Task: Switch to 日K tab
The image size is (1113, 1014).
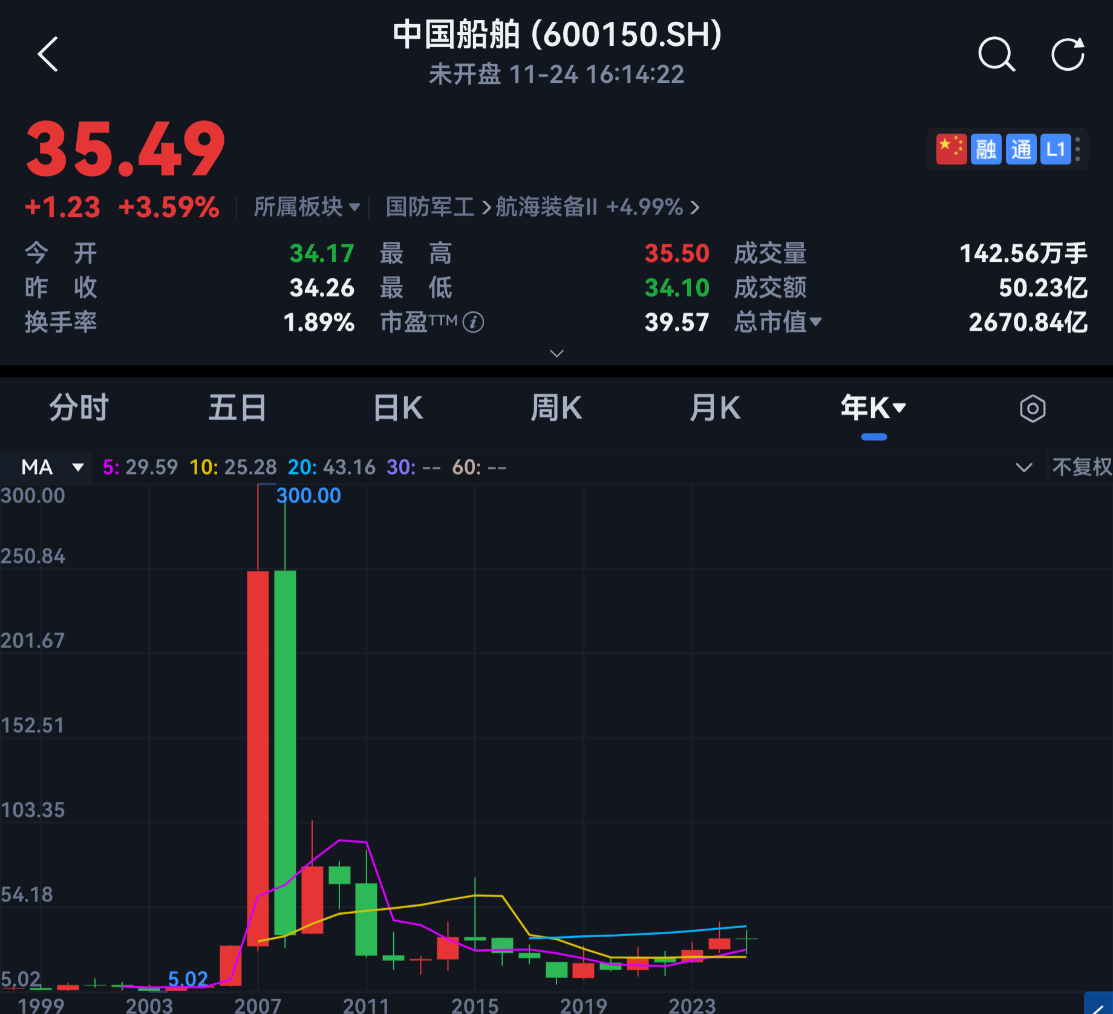Action: click(x=397, y=408)
